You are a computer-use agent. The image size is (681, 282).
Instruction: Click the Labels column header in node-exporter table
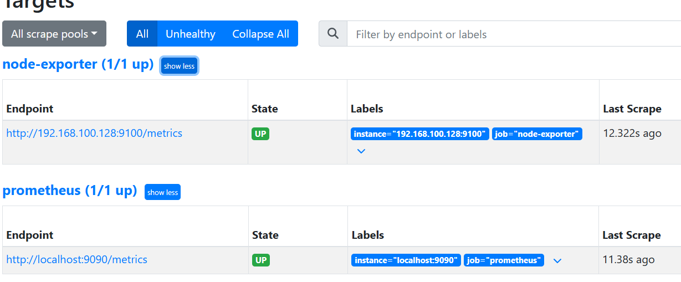pos(367,109)
